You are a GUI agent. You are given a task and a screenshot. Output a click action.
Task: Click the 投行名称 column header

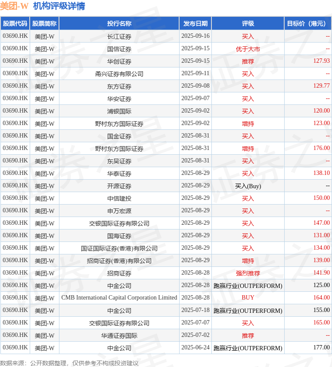(x=119, y=23)
